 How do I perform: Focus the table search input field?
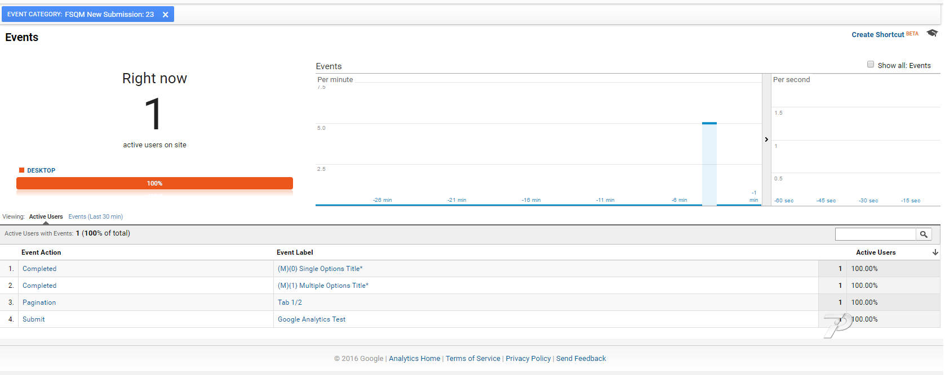(875, 234)
